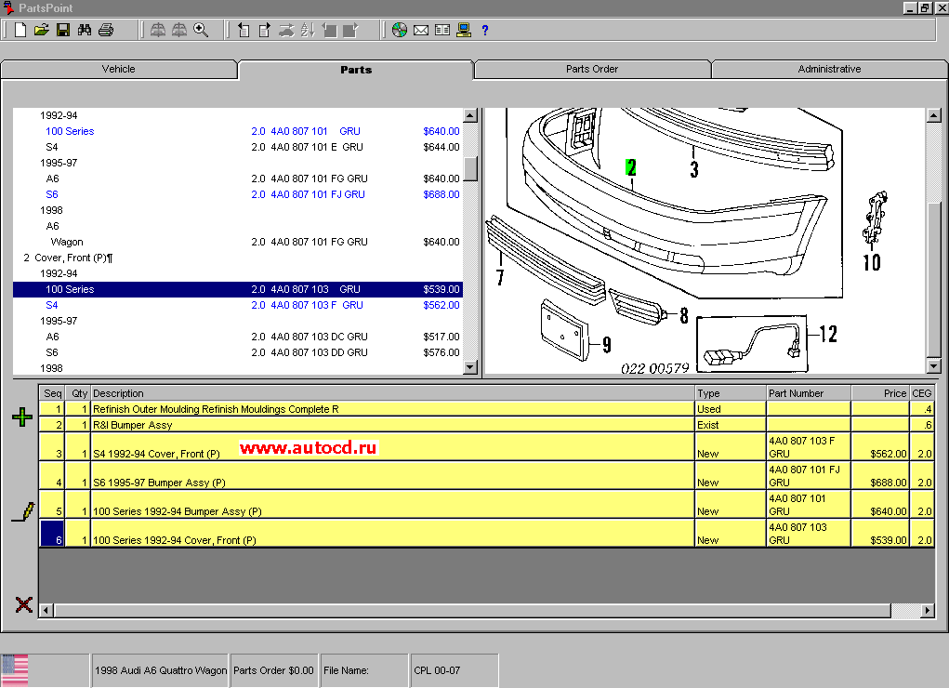
Task: Click the Qty column header
Action: 77,393
